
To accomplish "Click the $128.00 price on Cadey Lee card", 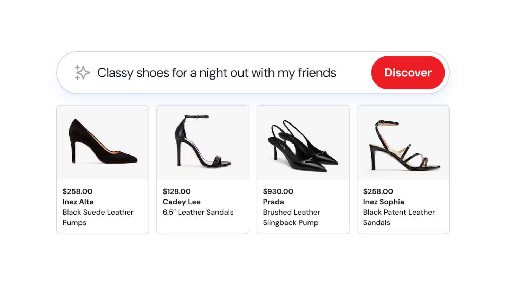I will point(177,191).
